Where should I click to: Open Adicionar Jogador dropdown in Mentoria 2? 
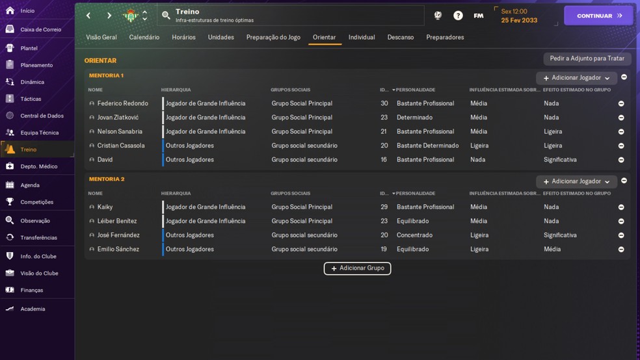576,181
